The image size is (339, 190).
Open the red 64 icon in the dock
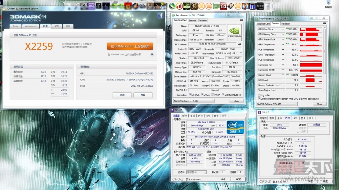click(x=223, y=6)
